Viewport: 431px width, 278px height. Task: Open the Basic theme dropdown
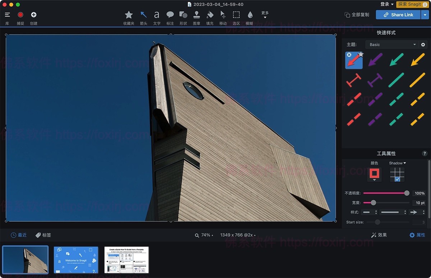391,44
